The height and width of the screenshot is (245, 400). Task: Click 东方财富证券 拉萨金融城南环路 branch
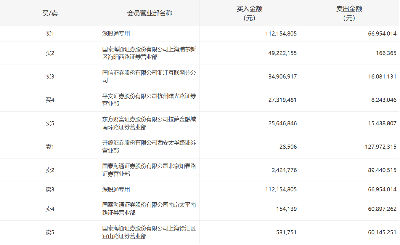(149, 124)
